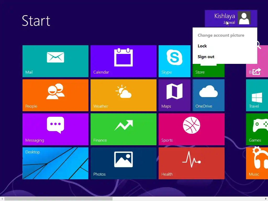
Task: Click the horizontal scrollbar thumb
Action: [58, 199]
